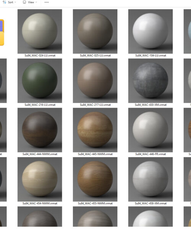This screenshot has width=191, height=229.
Task: Select the brown Su84_WAC-025-LU.vrmat sphere
Action: (x=95, y=31)
